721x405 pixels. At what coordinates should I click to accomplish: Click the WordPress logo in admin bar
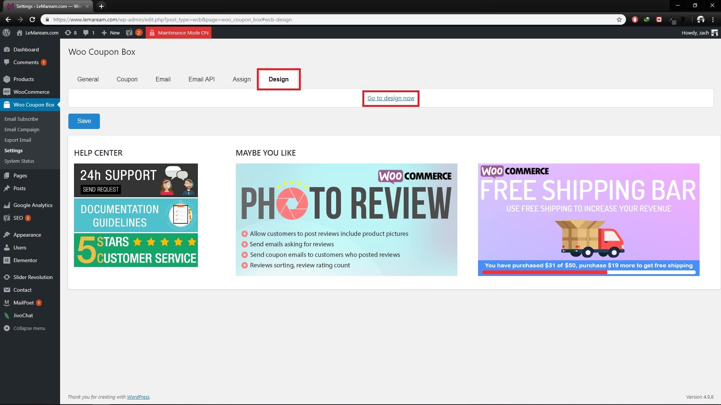coord(6,33)
